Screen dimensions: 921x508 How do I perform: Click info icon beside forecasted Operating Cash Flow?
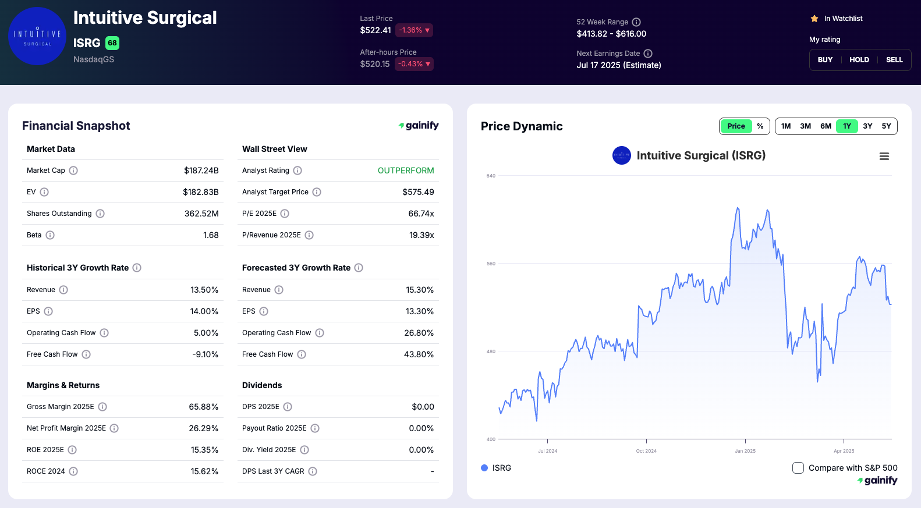coord(320,333)
